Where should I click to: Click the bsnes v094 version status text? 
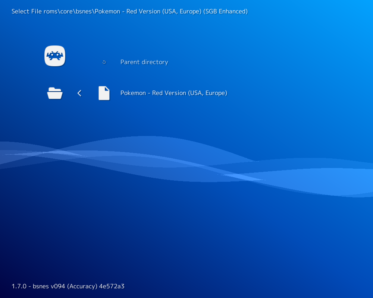68,286
